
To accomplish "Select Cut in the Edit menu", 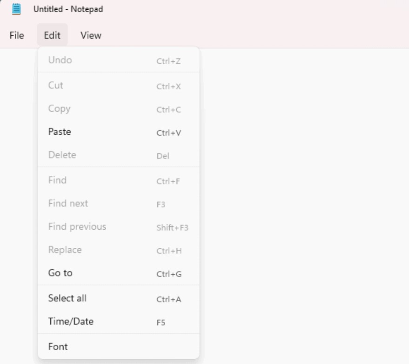I will coord(119,86).
